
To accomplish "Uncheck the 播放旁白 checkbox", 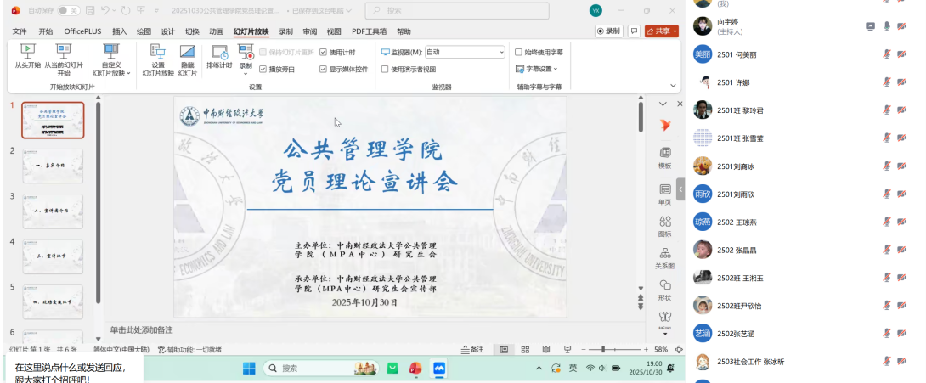I will pos(263,69).
